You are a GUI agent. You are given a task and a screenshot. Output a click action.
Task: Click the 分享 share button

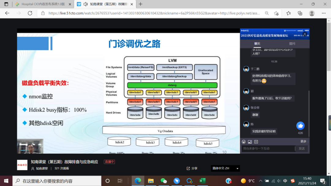pos(192,168)
